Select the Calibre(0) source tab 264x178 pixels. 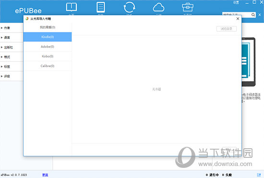tap(48, 66)
